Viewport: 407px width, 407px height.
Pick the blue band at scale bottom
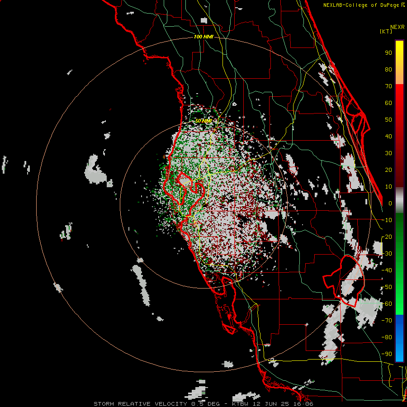[399, 338]
